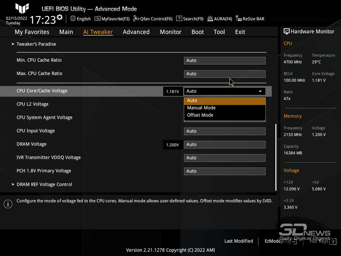Click the TUF logo
The height and width of the screenshot is (256, 341).
(x=22, y=8)
